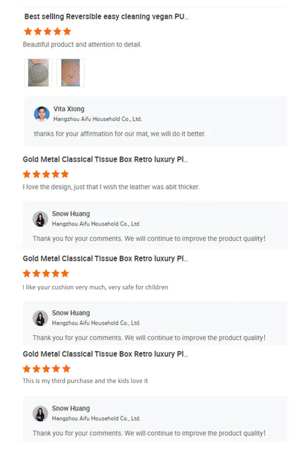Open Best selling Reversible vegan PU product
The height and width of the screenshot is (455, 299).
tap(106, 17)
